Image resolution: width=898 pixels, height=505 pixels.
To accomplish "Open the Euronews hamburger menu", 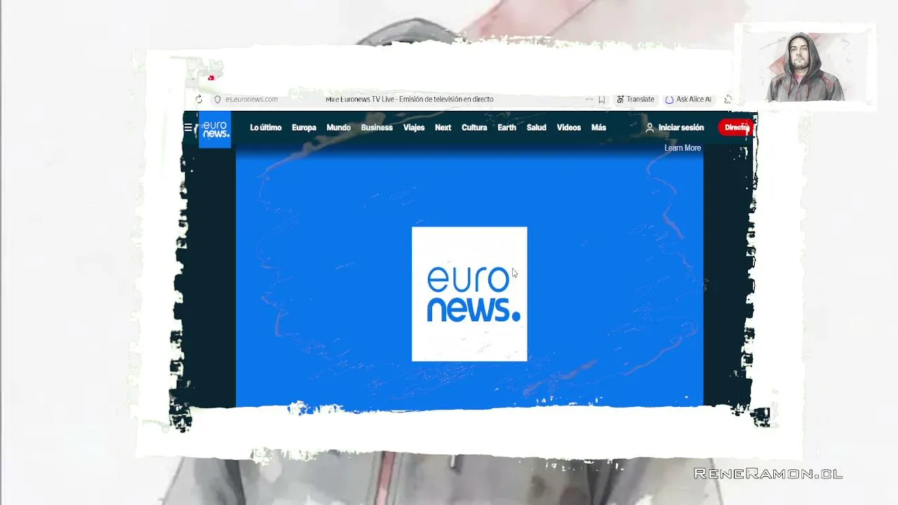I will (188, 128).
